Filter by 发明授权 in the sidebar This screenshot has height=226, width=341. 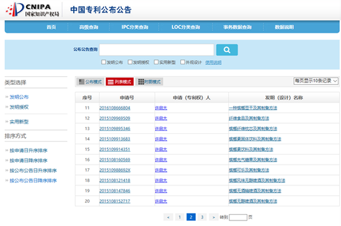pyautogui.click(x=19, y=107)
